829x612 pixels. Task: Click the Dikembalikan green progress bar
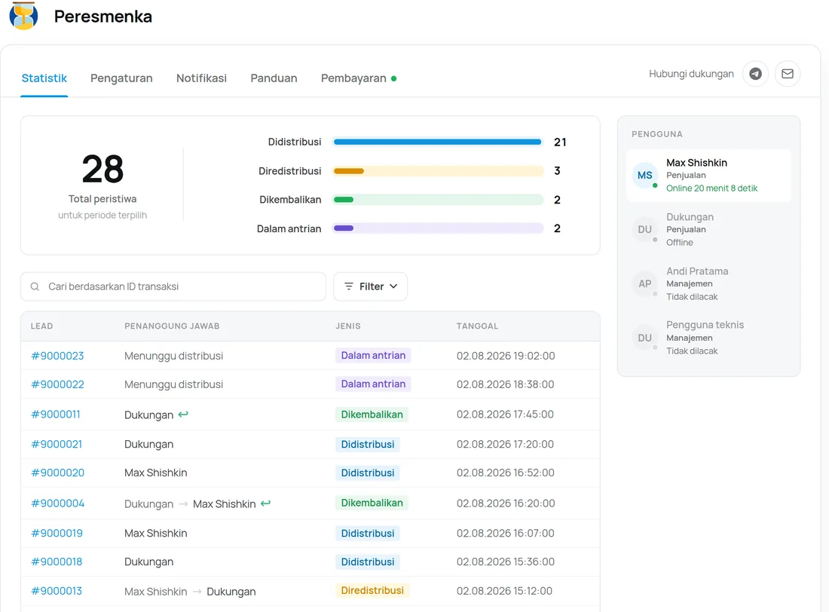coord(438,200)
